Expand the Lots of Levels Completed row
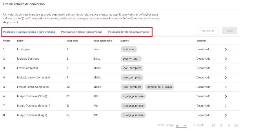 click(226, 87)
